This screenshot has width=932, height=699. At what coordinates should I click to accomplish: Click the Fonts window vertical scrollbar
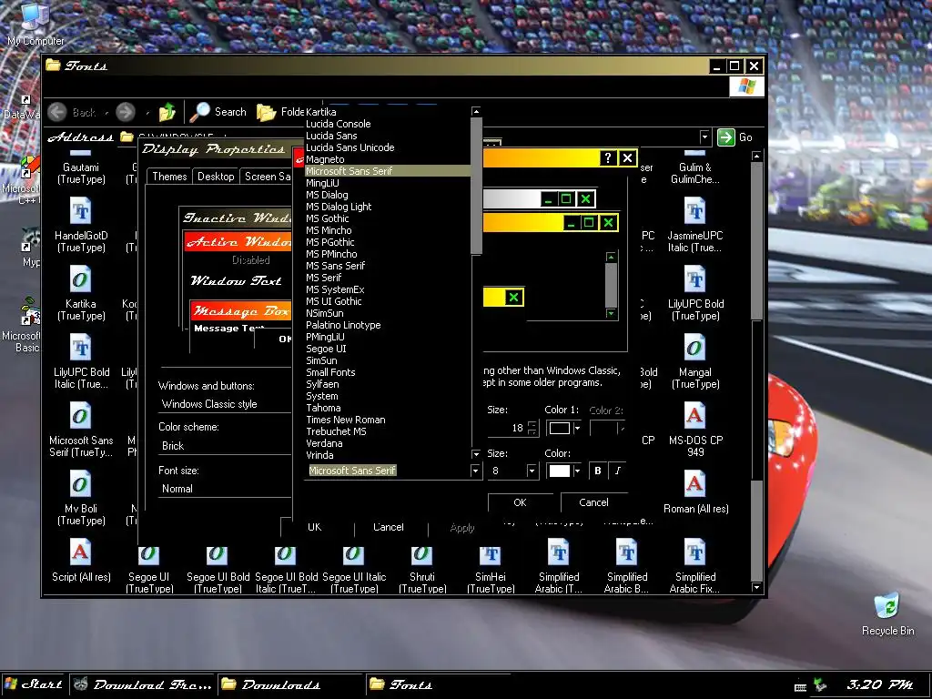point(756,371)
